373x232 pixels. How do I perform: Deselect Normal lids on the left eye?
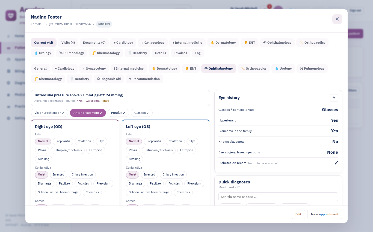click(x=134, y=141)
